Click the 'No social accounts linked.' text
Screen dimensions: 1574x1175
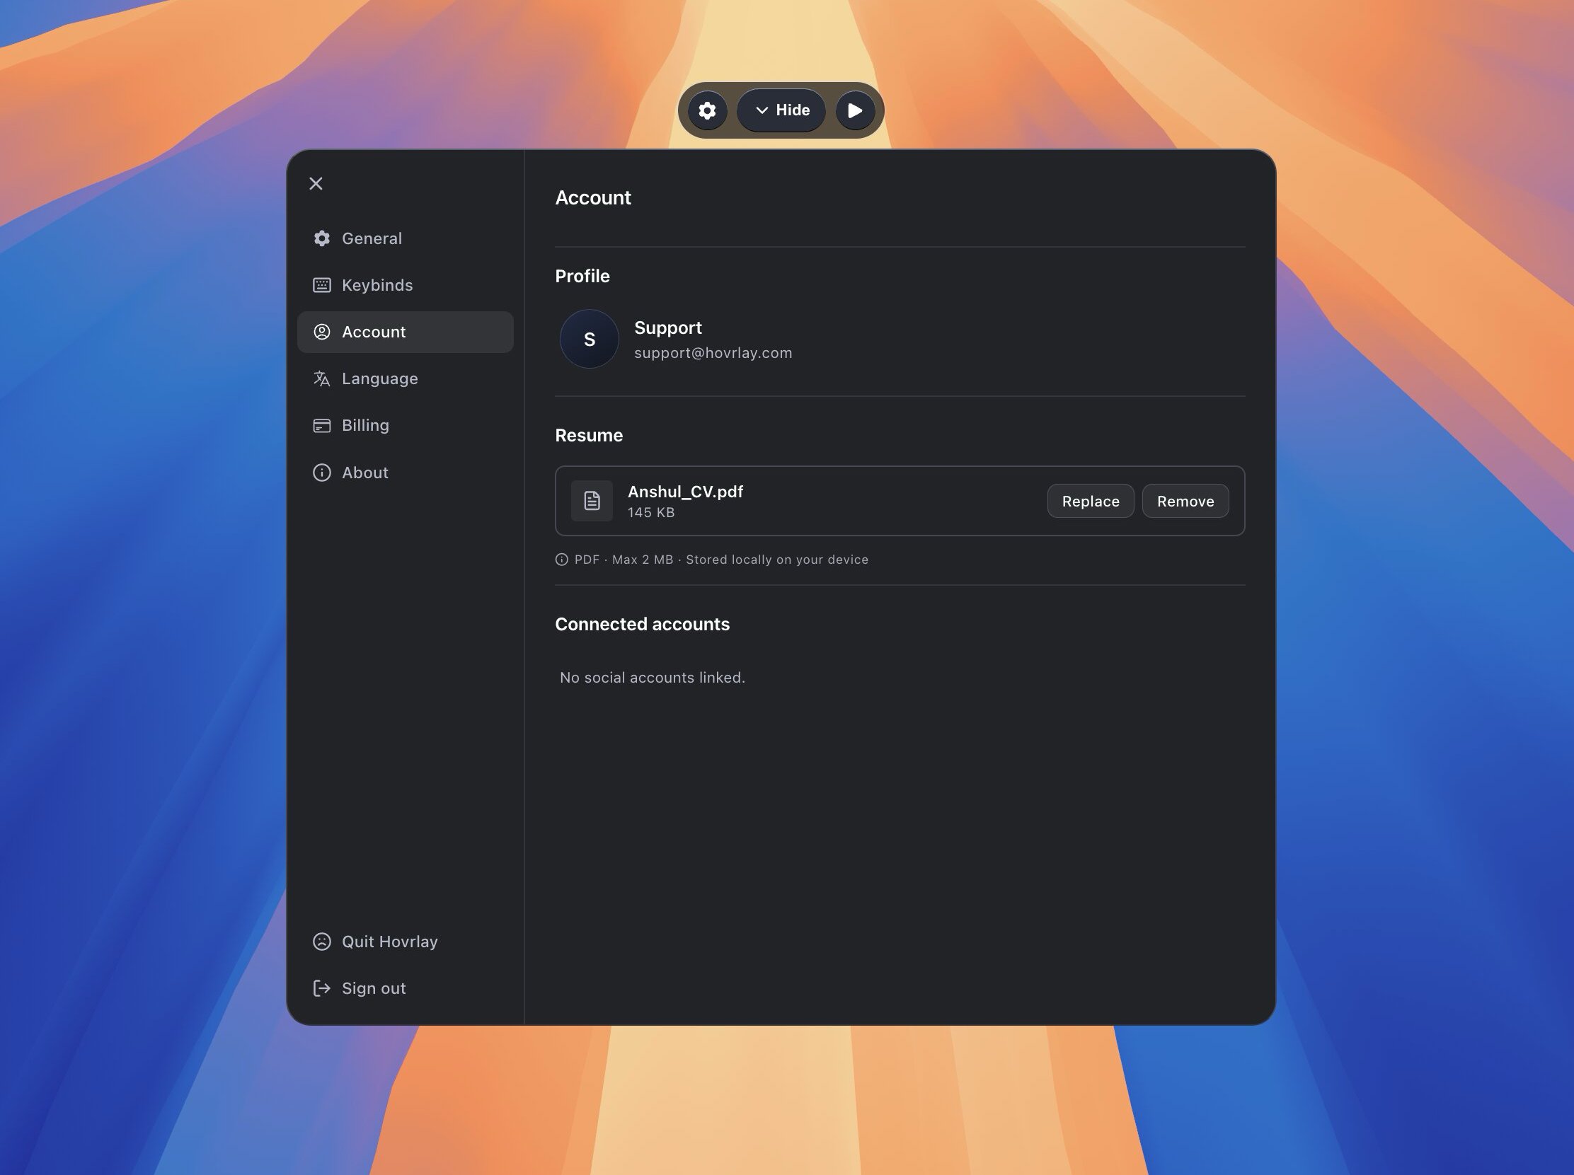tap(653, 678)
